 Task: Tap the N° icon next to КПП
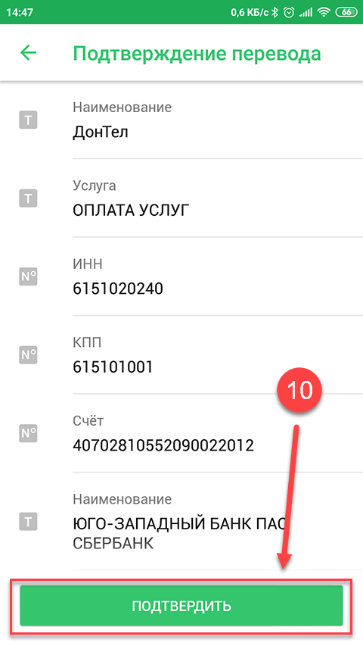tap(28, 355)
